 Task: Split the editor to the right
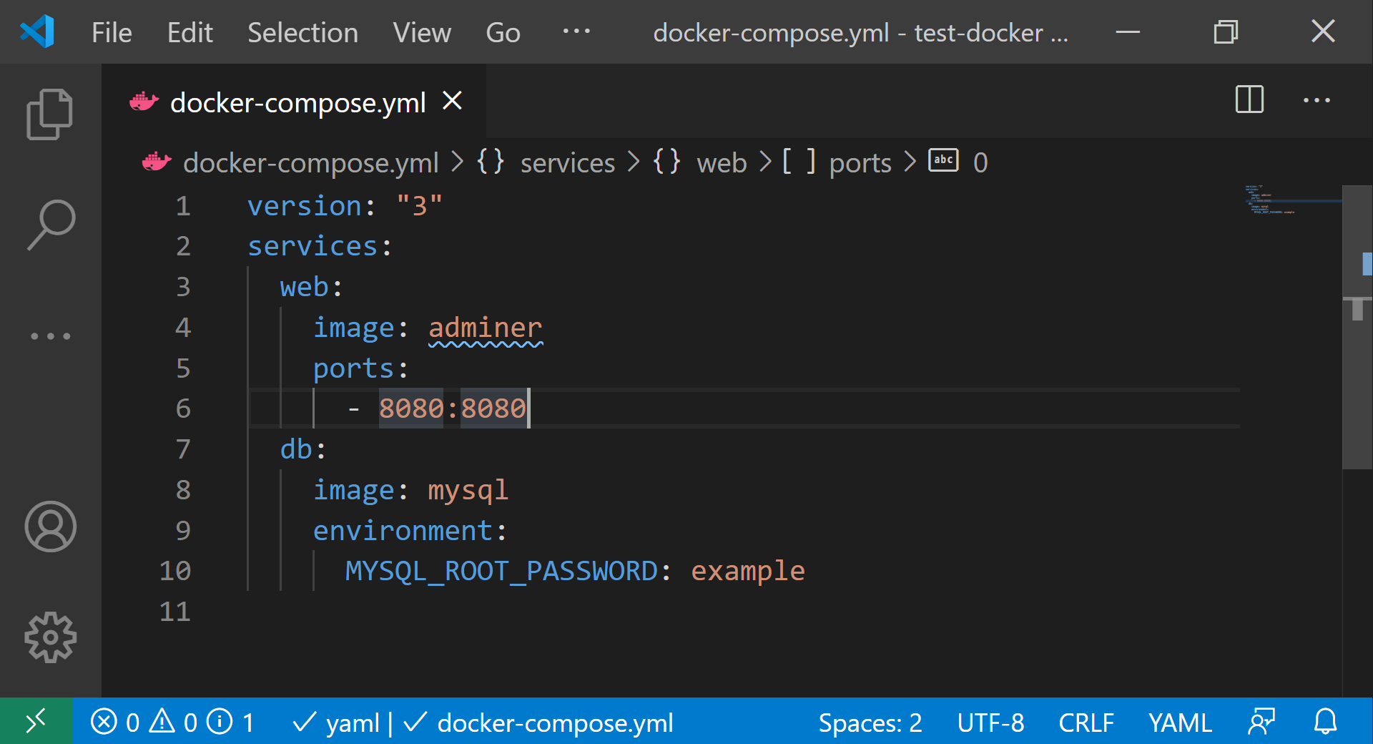[x=1249, y=99]
